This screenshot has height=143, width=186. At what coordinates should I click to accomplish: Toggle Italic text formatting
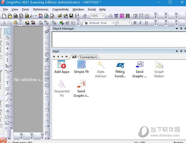tap(140, 23)
